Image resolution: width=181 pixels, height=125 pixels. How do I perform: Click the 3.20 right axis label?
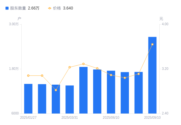coord(165,69)
